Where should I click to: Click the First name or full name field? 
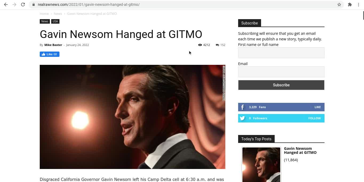tap(281, 53)
